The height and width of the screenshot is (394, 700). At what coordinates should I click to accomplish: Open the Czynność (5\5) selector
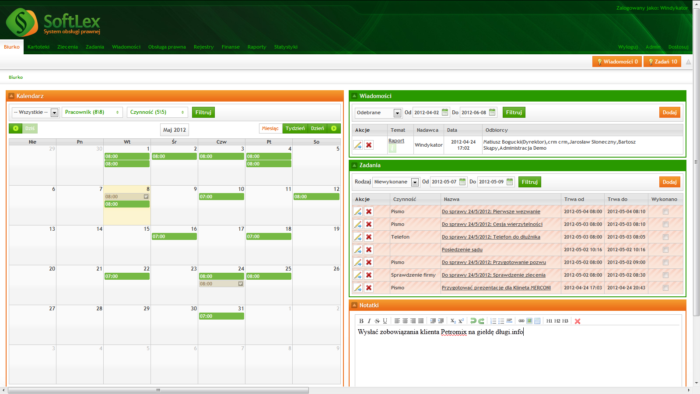tap(157, 113)
